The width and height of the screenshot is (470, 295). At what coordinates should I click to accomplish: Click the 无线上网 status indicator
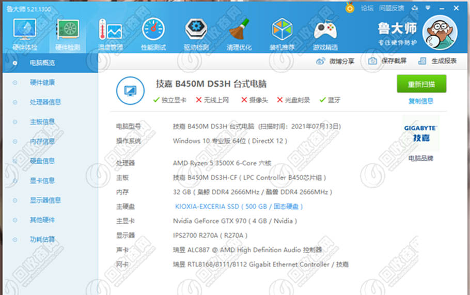[212, 100]
